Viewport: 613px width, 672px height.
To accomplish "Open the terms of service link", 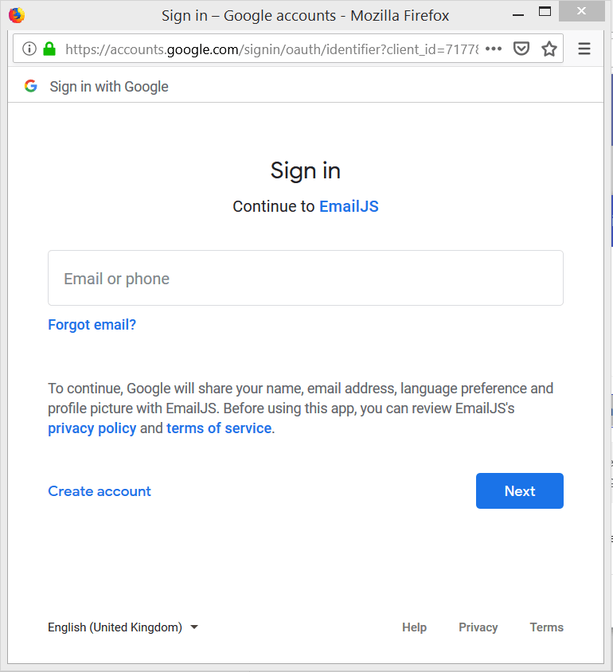I will point(217,428).
